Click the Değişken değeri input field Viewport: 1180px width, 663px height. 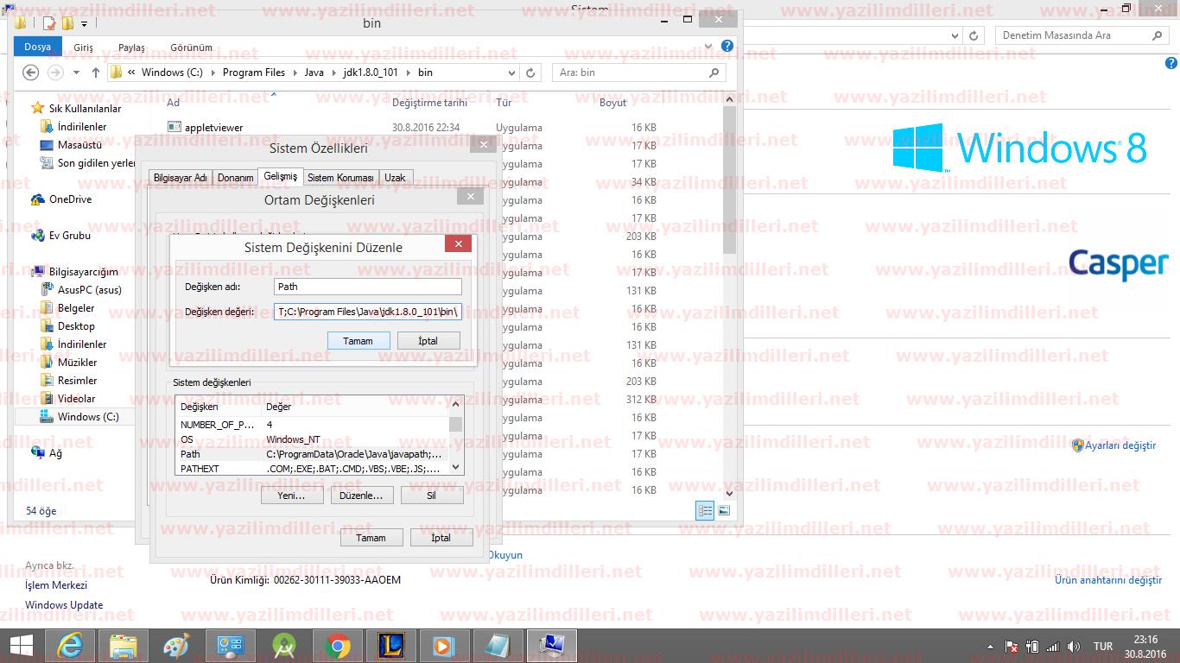point(368,312)
